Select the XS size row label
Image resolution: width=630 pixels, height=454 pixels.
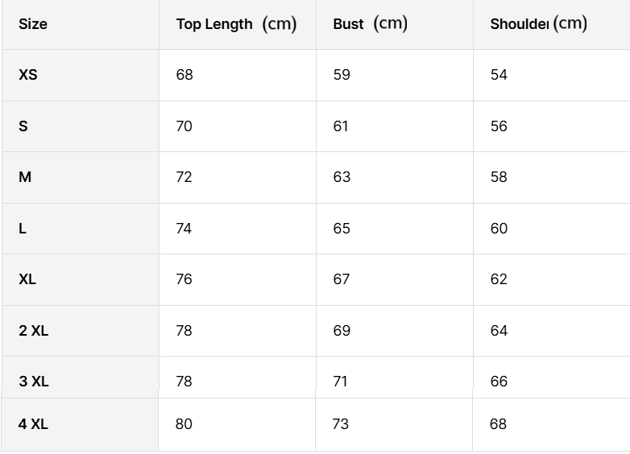click(28, 75)
